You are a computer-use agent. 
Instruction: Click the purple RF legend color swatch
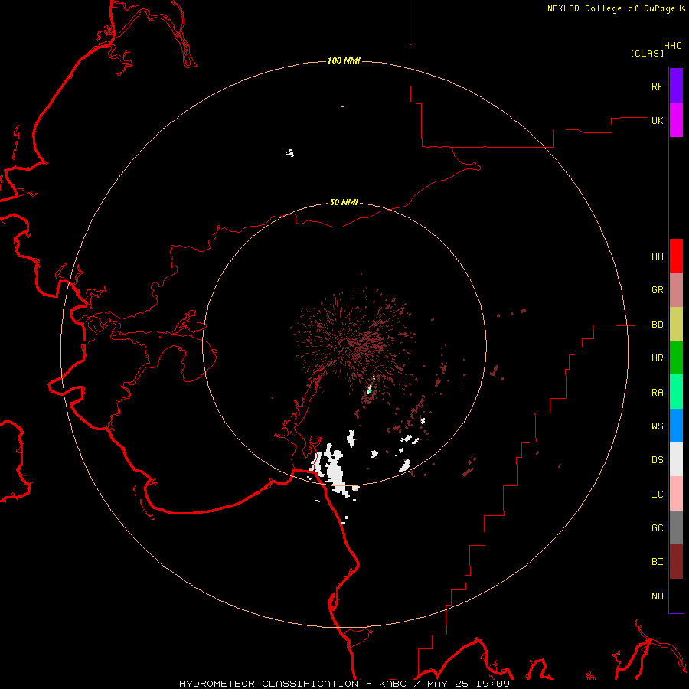676,86
